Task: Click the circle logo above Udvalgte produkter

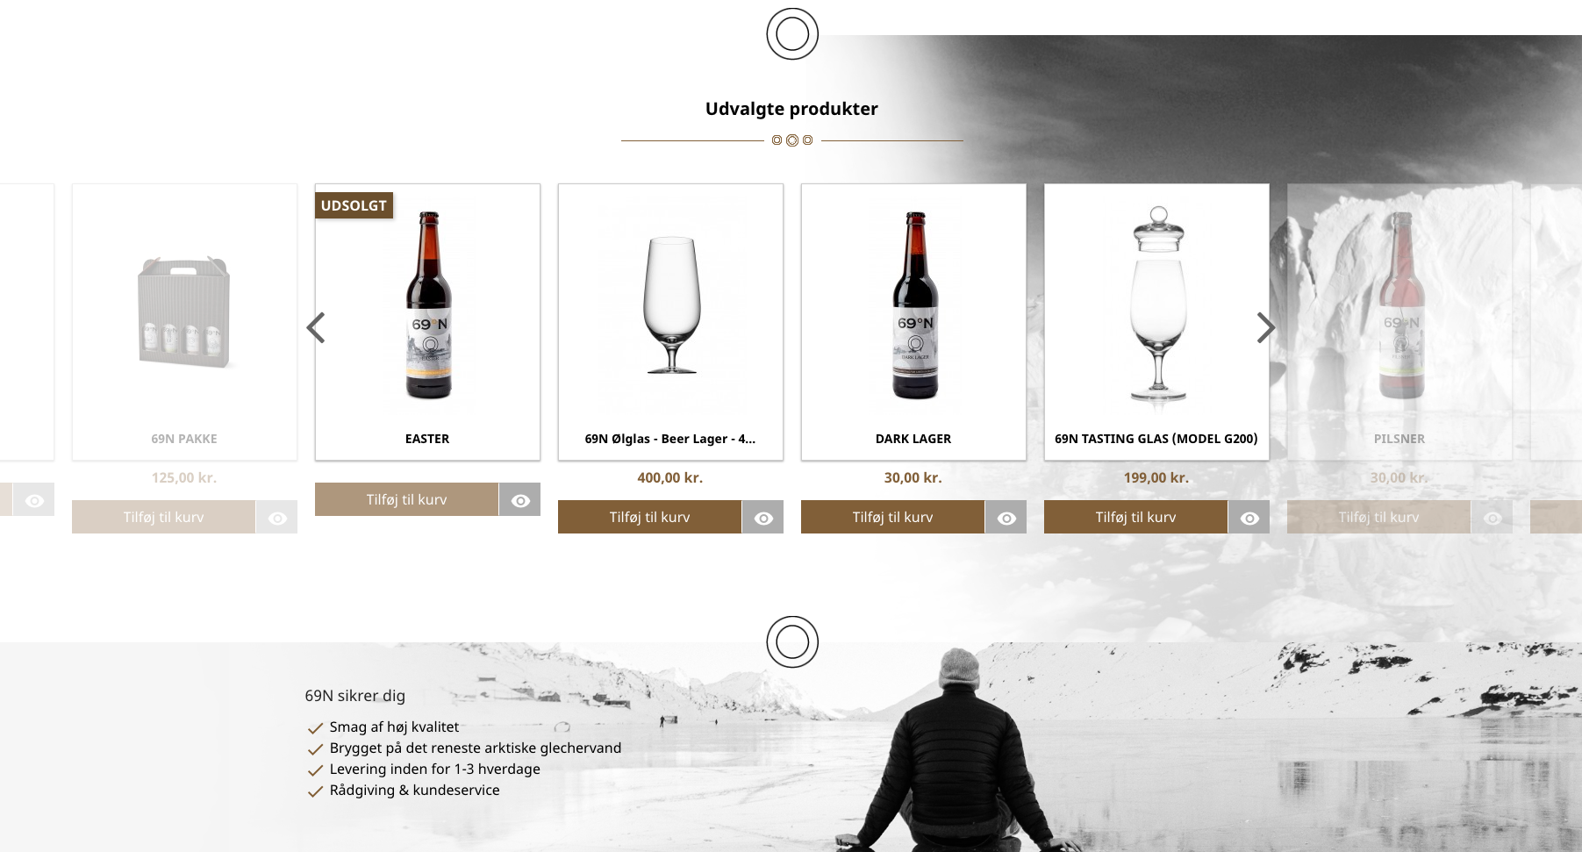Action: tap(792, 34)
